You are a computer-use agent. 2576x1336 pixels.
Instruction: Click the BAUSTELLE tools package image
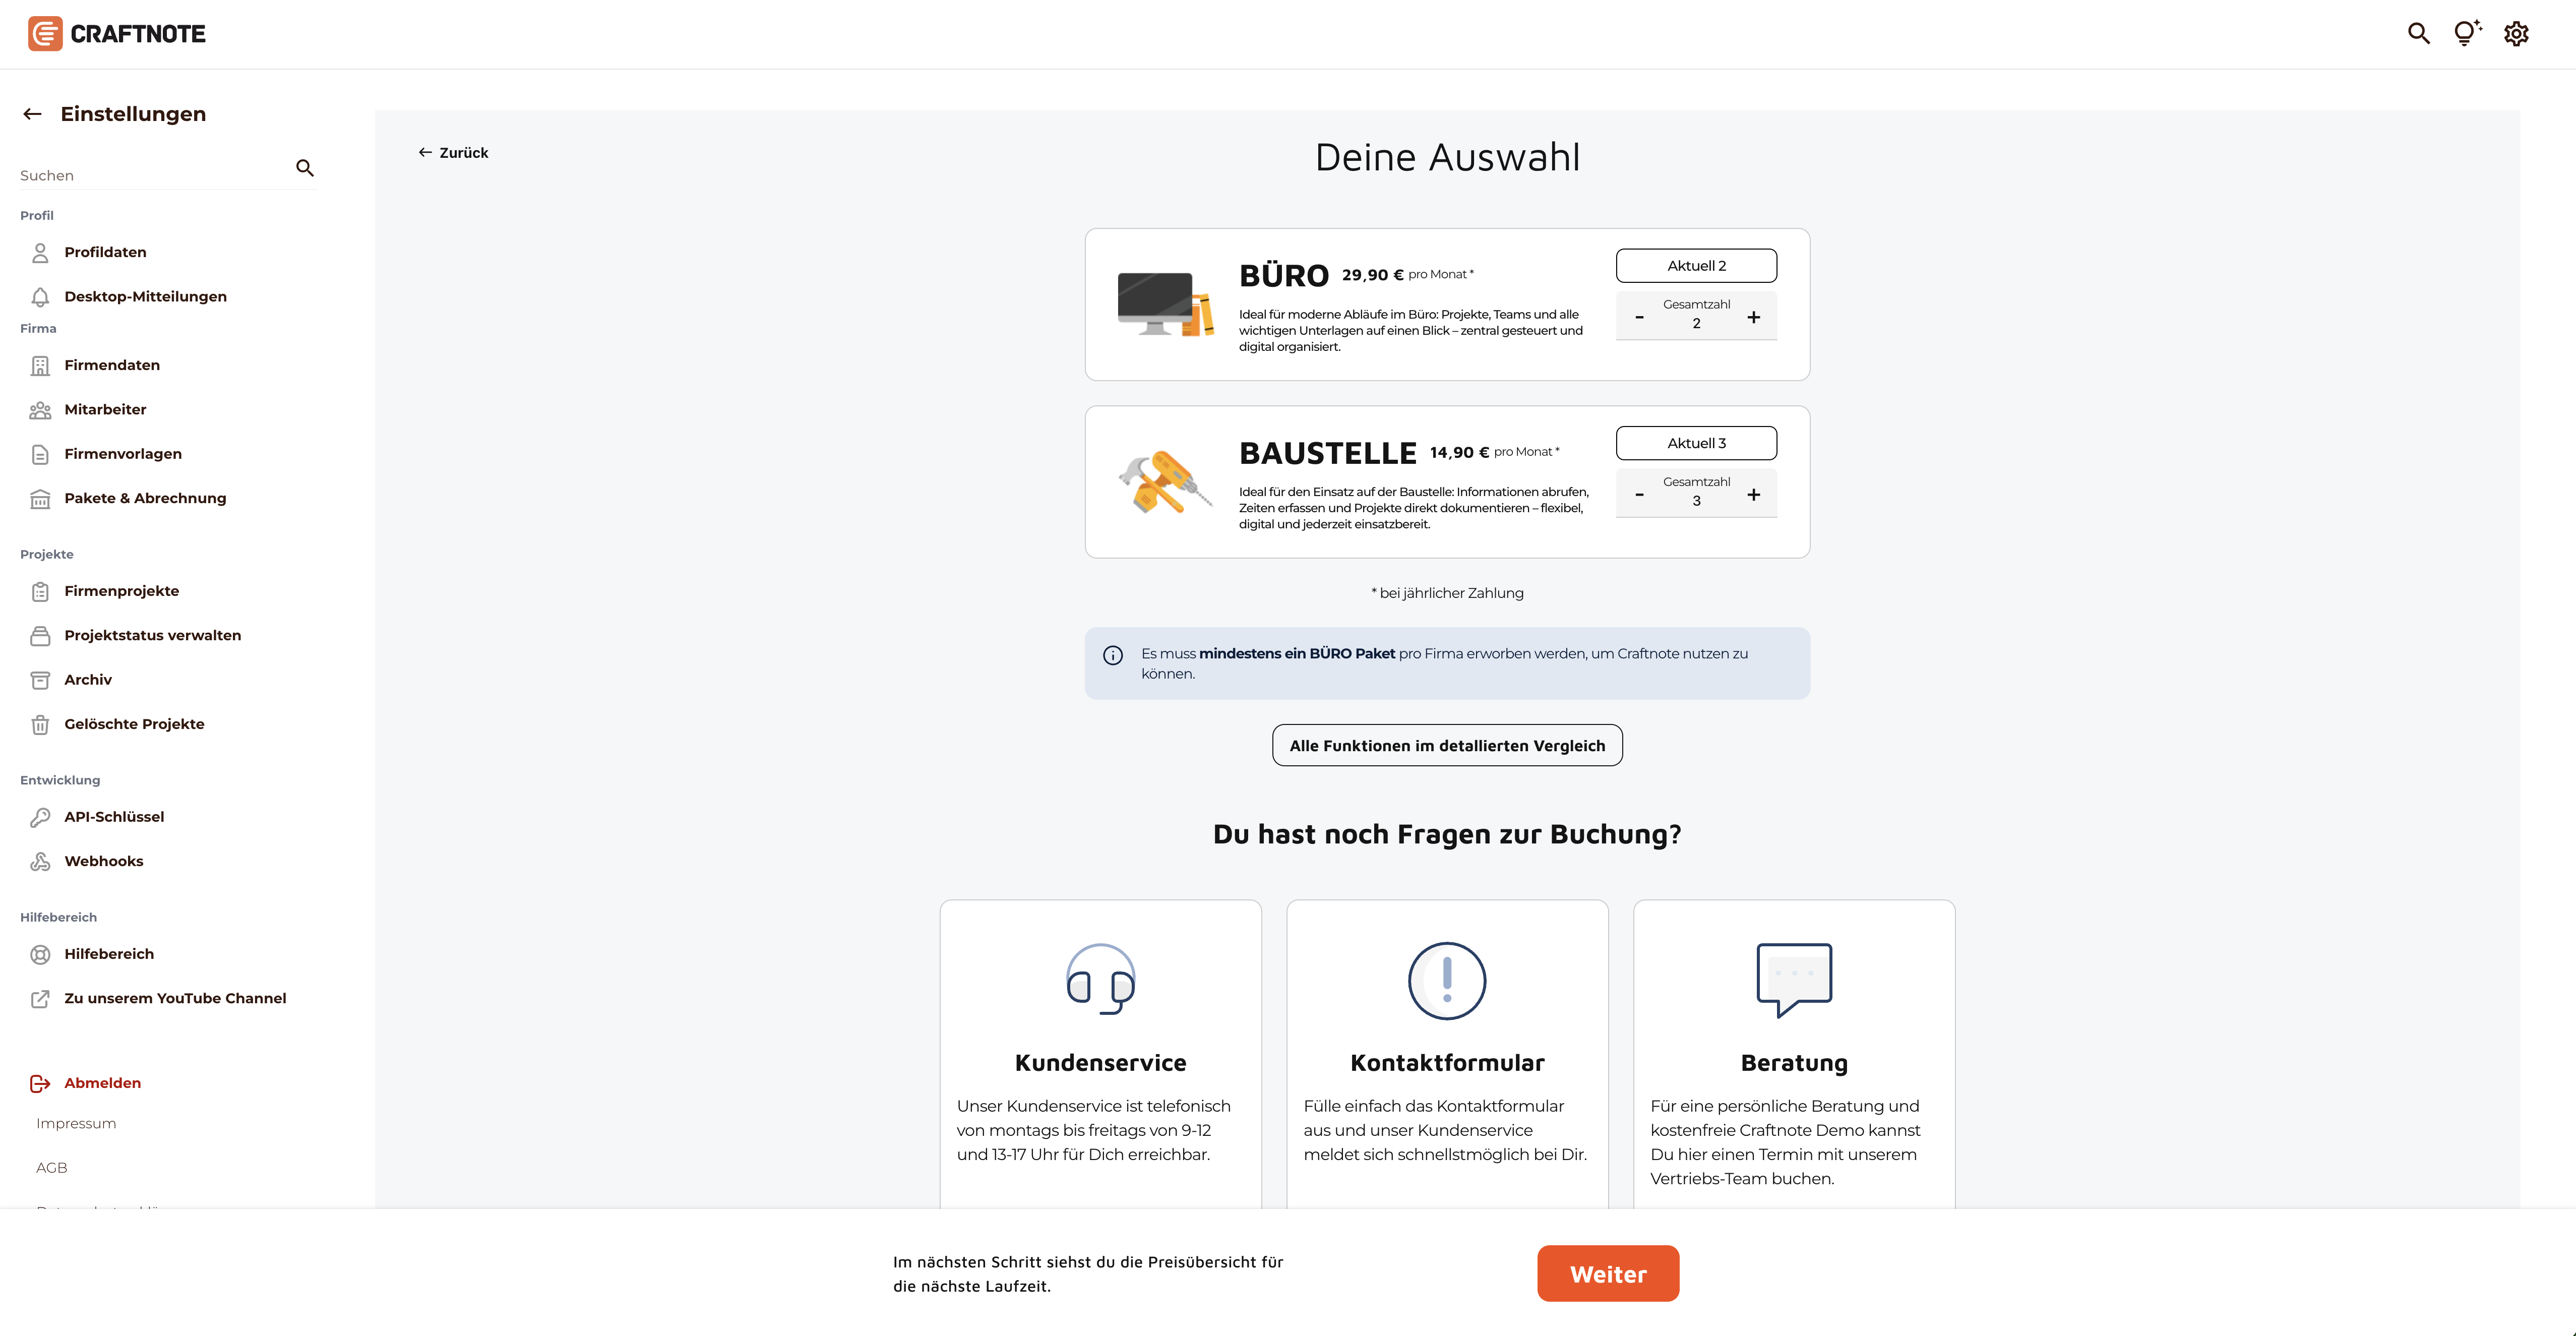tap(1165, 482)
